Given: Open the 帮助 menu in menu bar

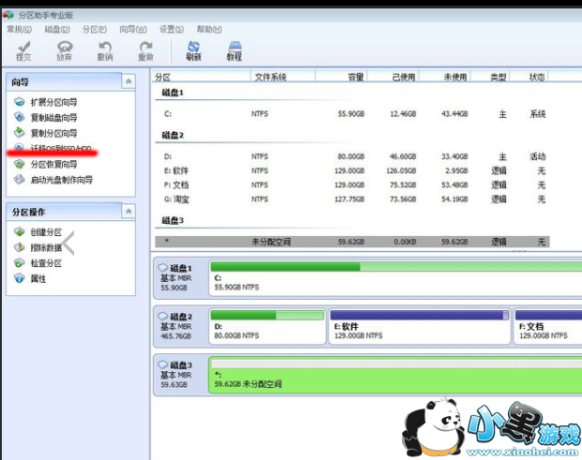Looking at the screenshot, I should pyautogui.click(x=208, y=29).
